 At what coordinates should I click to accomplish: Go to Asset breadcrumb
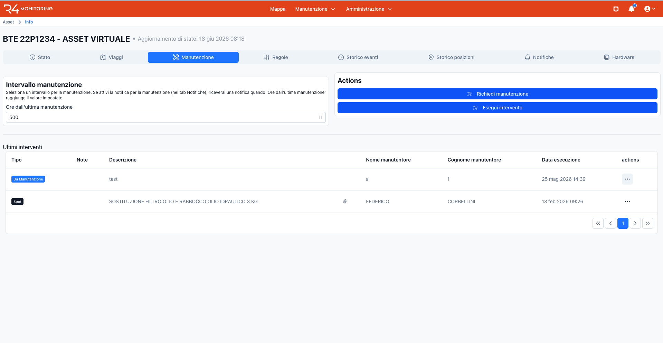click(8, 22)
